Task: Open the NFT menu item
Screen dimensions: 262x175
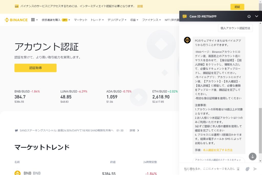Action: coord(172,20)
